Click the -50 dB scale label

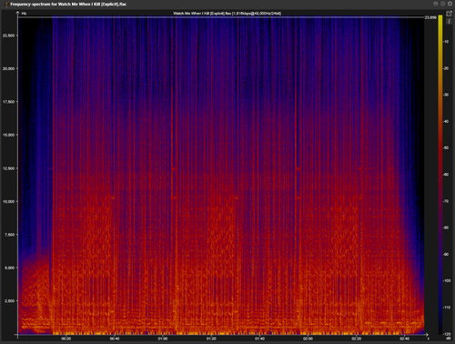pyautogui.click(x=446, y=147)
